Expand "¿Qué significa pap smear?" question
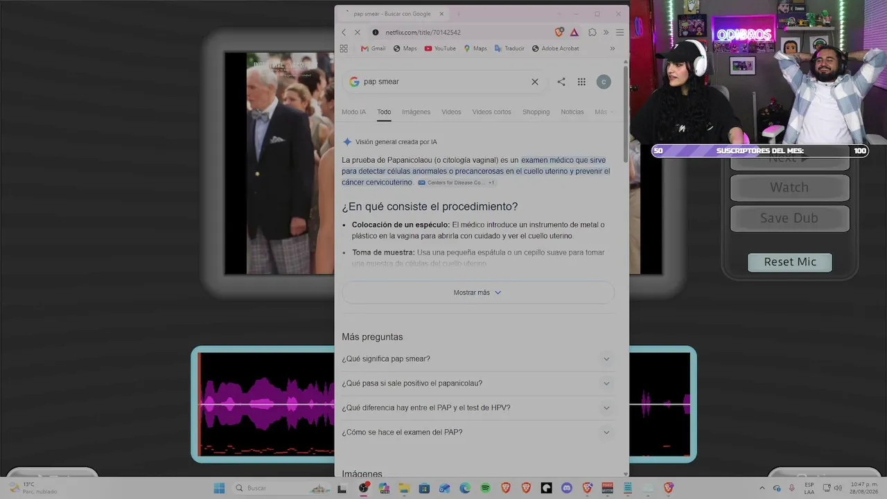The image size is (887, 499). click(x=478, y=359)
